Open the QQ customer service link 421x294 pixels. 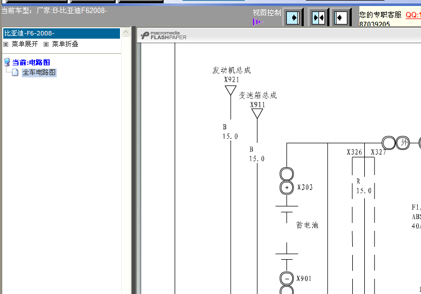(x=413, y=15)
